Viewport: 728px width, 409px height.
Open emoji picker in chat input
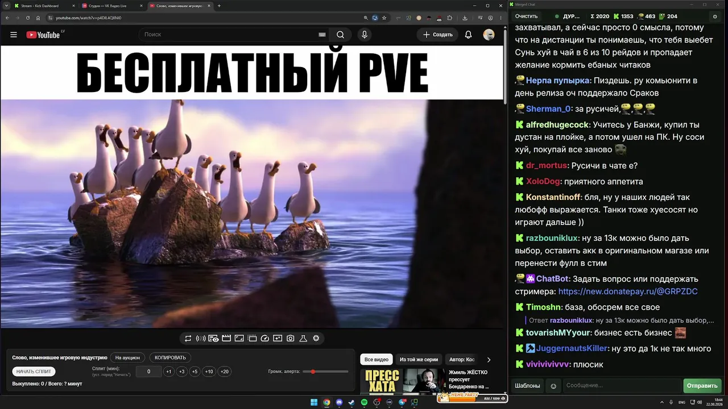point(553,386)
